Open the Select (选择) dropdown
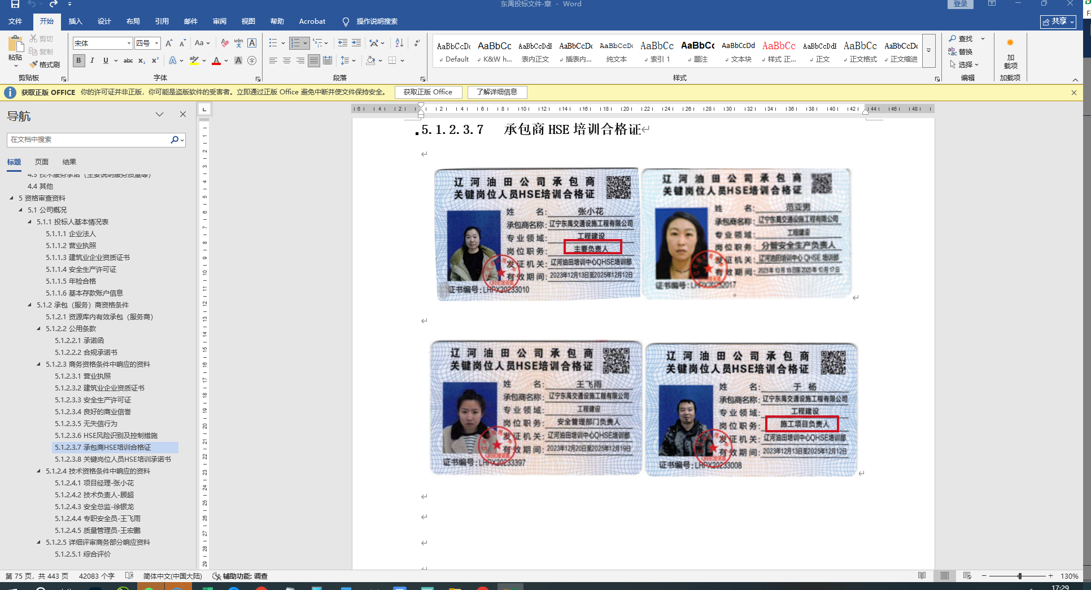 [x=964, y=64]
